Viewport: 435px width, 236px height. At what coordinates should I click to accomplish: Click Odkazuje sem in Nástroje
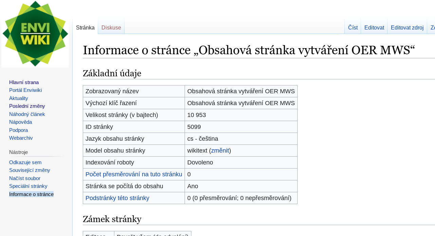[x=25, y=162]
